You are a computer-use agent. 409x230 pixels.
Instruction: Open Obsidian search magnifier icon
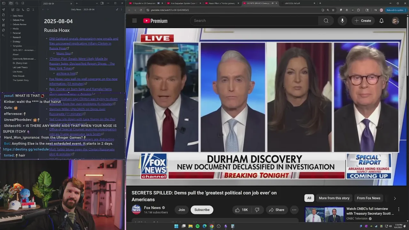(17, 3)
